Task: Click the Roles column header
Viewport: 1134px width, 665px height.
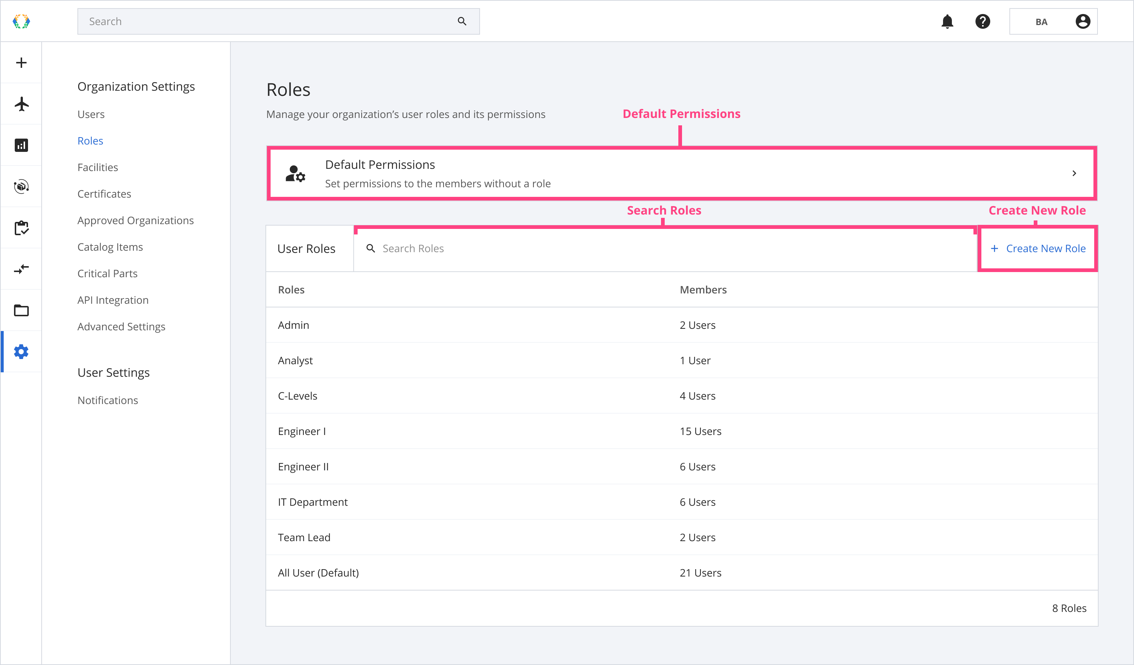Action: pos(291,290)
